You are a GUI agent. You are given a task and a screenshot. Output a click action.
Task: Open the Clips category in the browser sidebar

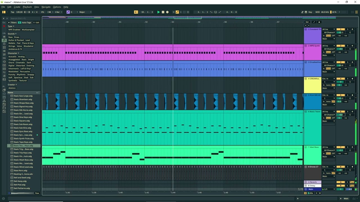click(x=4, y=65)
